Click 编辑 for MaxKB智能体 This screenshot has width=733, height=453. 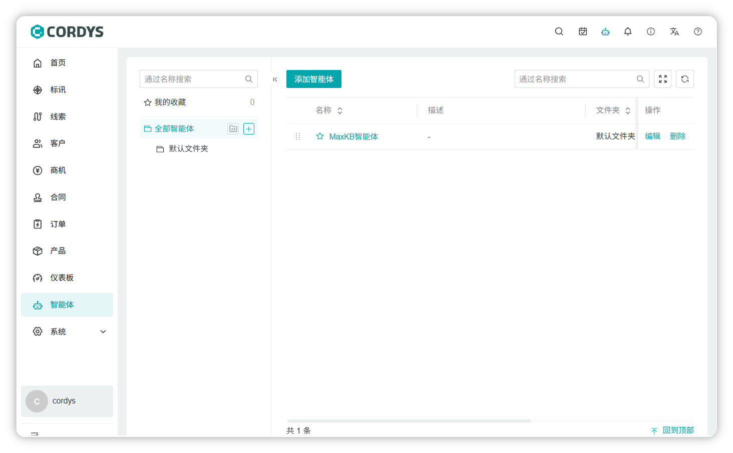(x=652, y=136)
